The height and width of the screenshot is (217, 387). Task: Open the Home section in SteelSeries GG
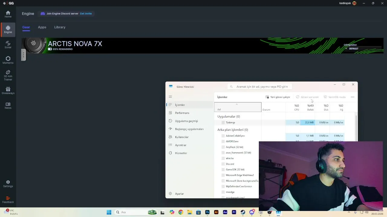(8, 14)
